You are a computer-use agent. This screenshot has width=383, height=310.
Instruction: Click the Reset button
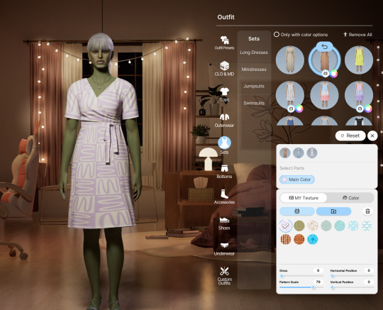click(x=350, y=135)
